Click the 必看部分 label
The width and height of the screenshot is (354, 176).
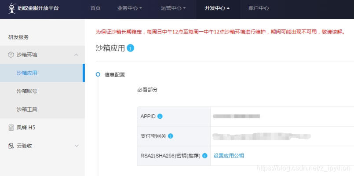point(147,90)
